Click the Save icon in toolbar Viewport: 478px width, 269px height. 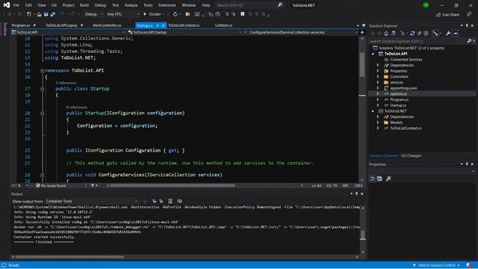(46, 14)
